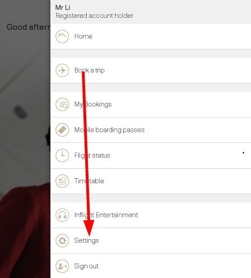Select the airplane Book a trip icon
The image size is (251, 278).
62,71
